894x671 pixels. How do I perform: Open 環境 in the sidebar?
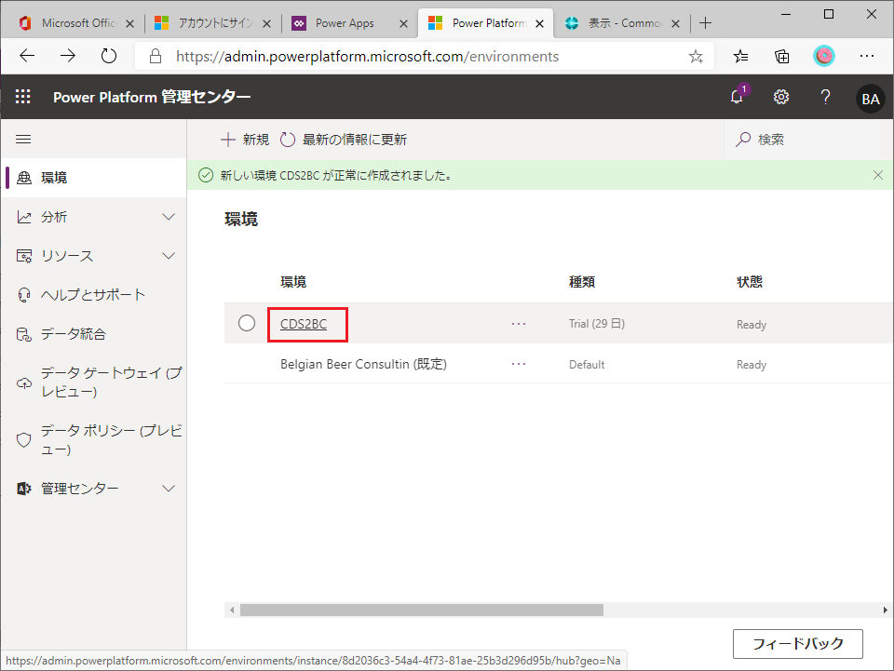click(94, 178)
